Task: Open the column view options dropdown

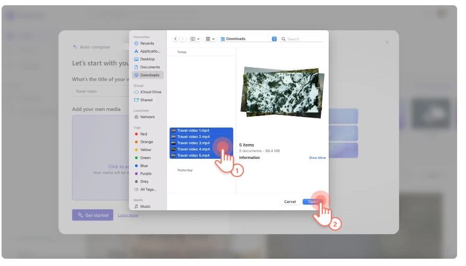Action: [195, 39]
